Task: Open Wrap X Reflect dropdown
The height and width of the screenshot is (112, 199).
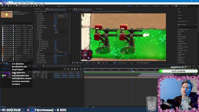Action: coord(61,31)
